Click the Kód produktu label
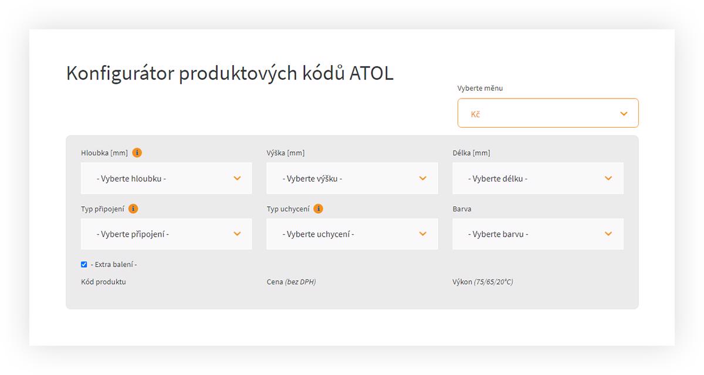The image size is (704, 375). (103, 282)
